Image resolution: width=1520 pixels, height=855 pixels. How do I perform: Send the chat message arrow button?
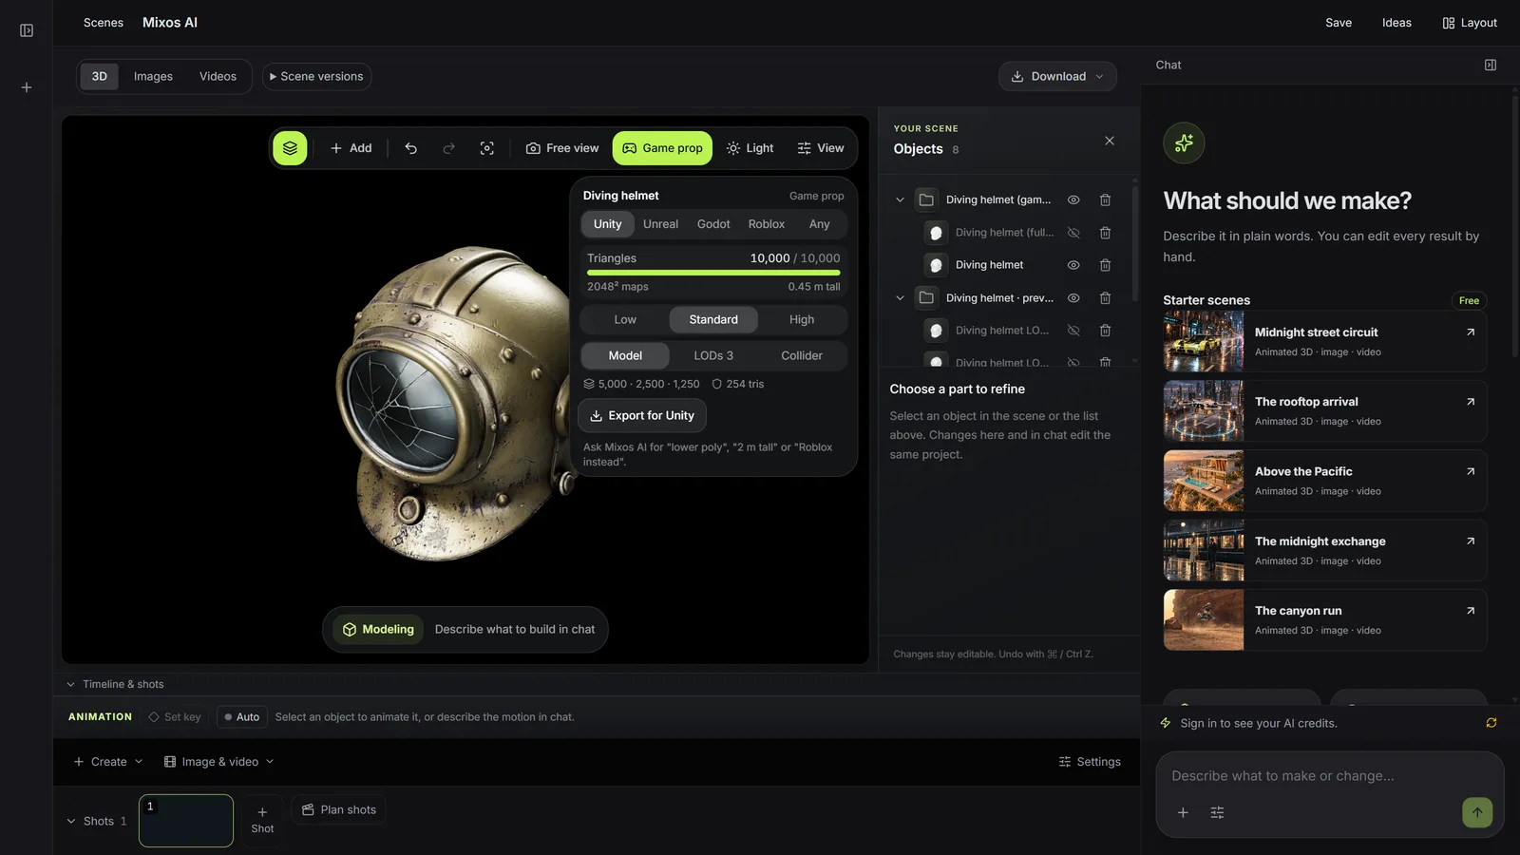pos(1477,812)
